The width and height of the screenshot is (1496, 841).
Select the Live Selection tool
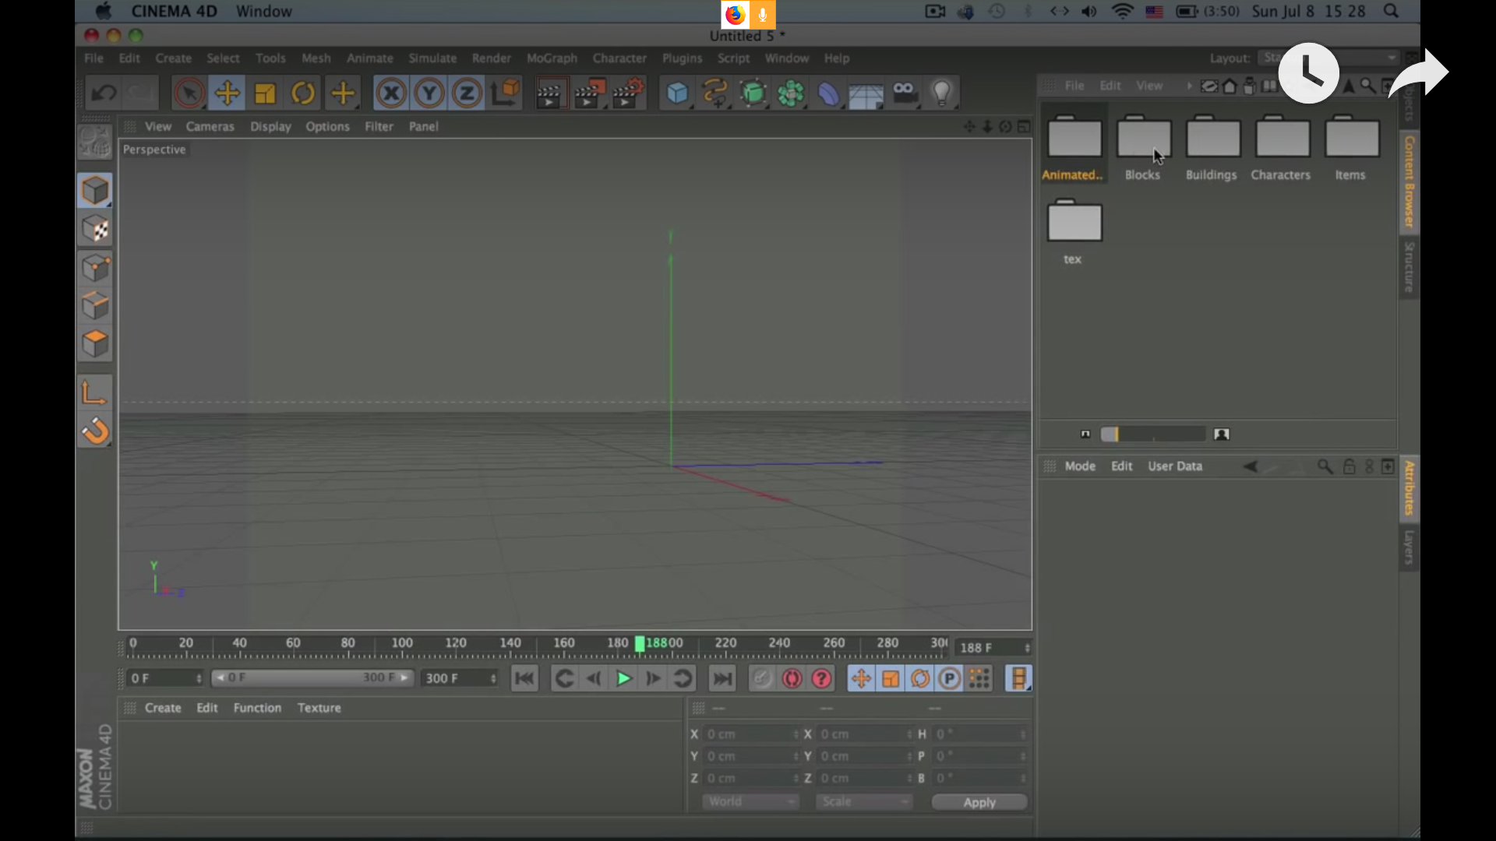tap(189, 93)
